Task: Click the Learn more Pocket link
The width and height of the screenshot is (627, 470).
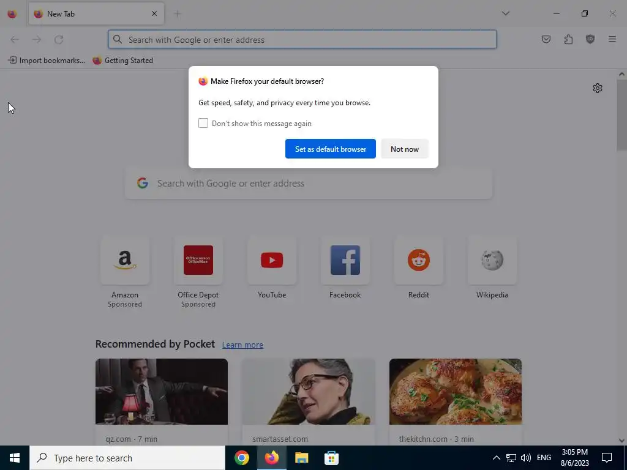Action: click(242, 345)
